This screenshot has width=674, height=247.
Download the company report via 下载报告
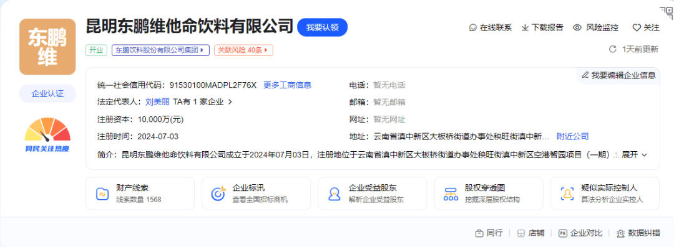tap(547, 28)
